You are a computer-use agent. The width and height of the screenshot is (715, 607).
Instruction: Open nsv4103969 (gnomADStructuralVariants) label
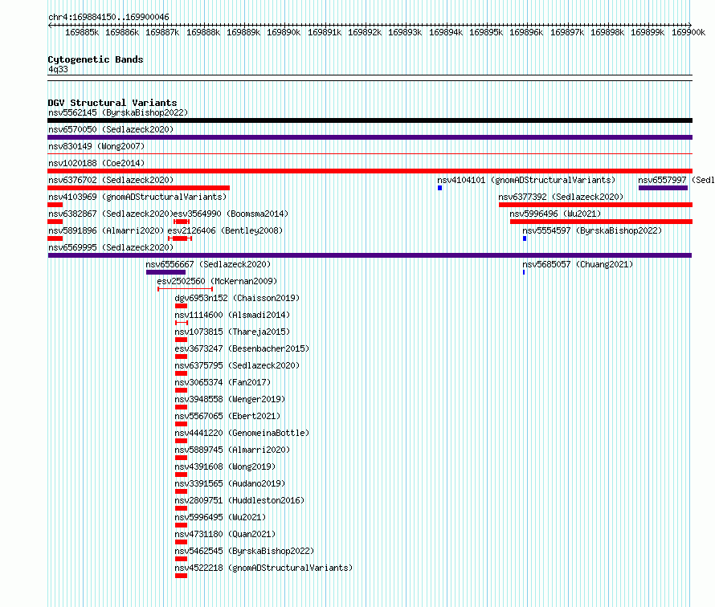[137, 197]
